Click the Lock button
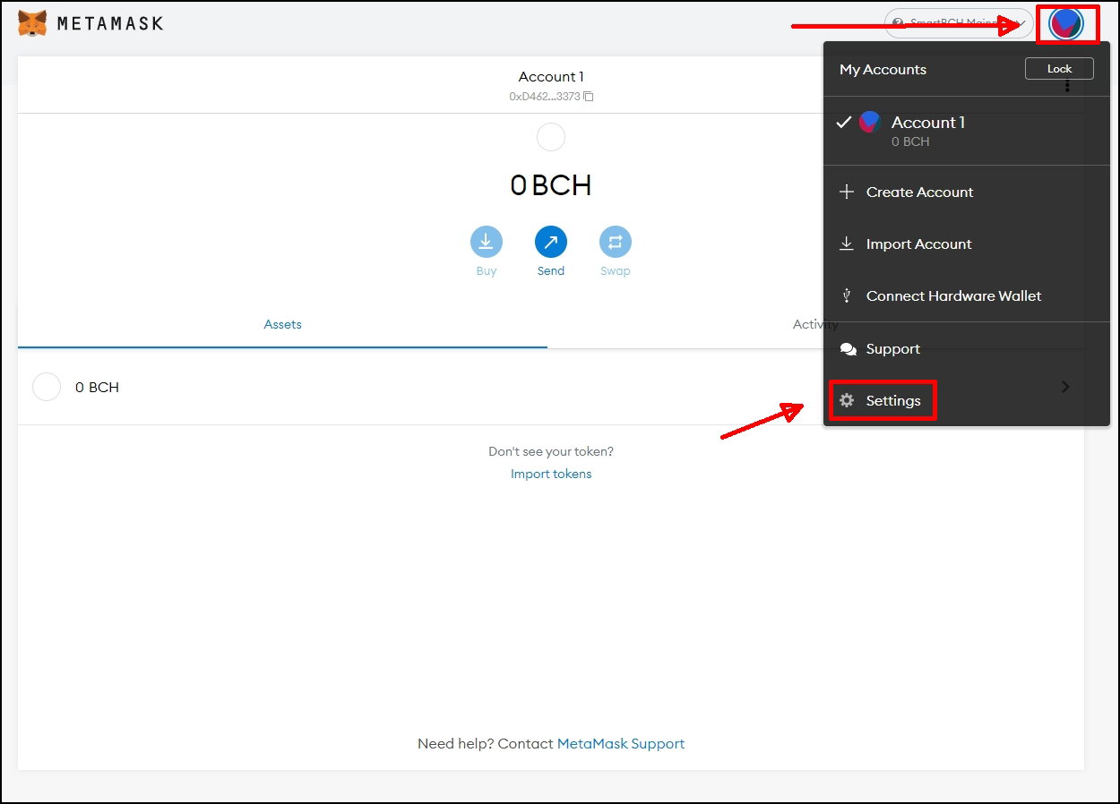The height and width of the screenshot is (804, 1120). (1059, 69)
